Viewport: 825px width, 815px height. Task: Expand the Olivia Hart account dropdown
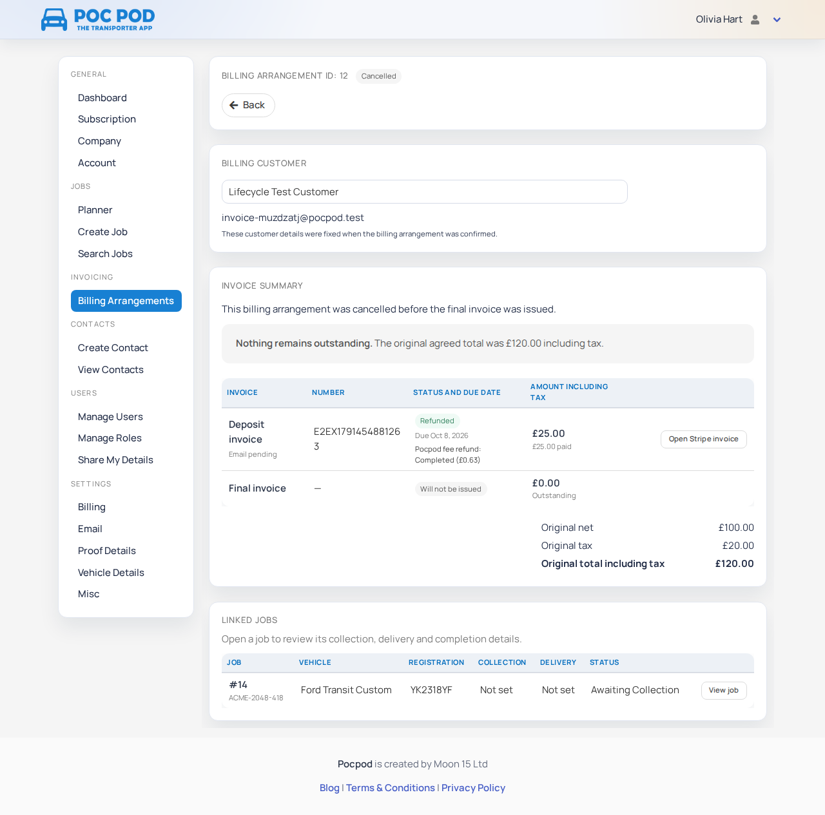777,19
